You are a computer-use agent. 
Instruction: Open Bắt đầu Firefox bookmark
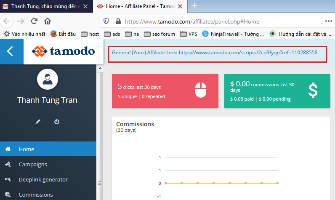(63, 34)
